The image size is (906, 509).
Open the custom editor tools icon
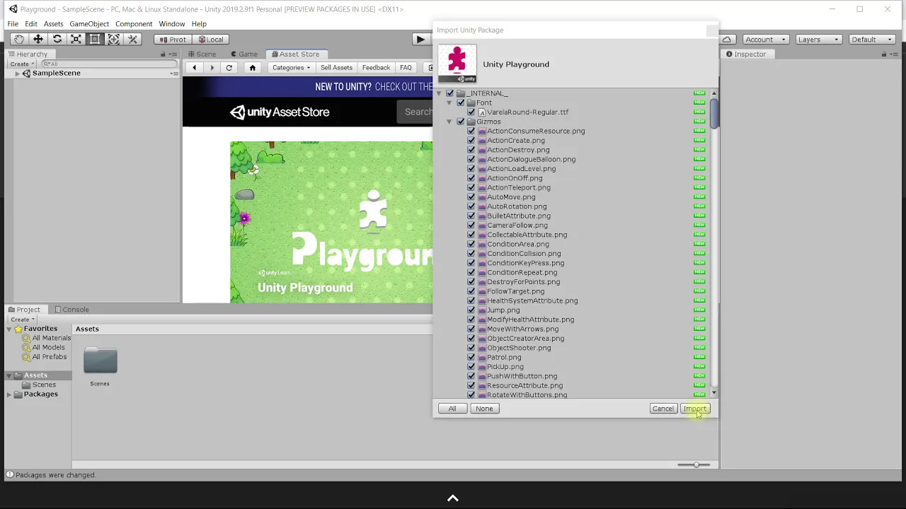click(x=132, y=40)
